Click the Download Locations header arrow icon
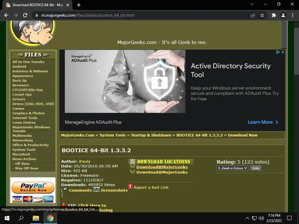The image size is (299, 224). 133,162
